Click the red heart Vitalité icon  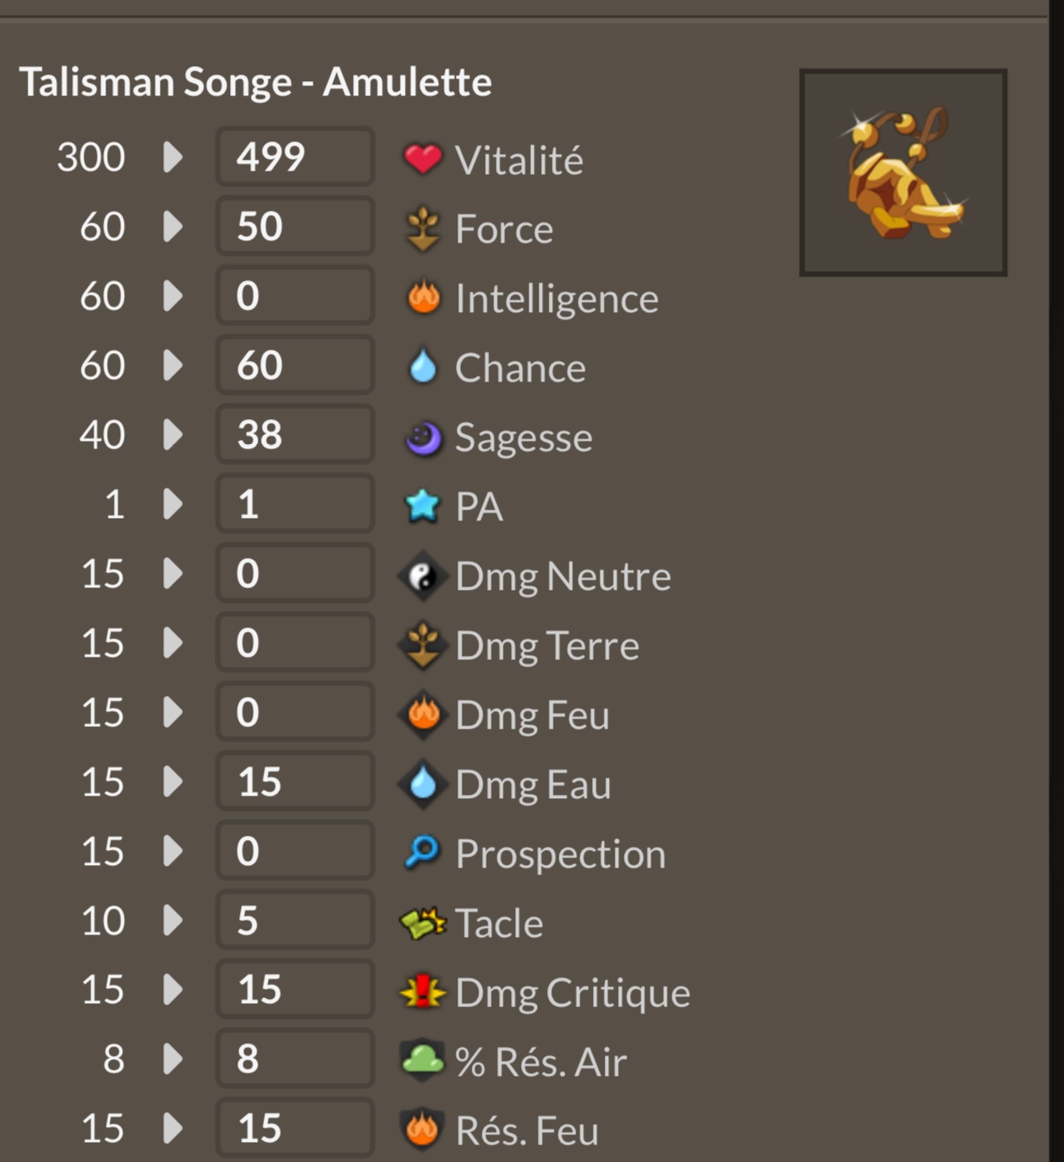pos(422,158)
